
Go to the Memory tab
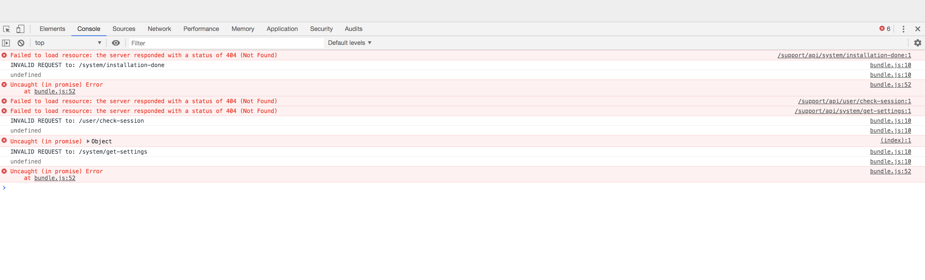tap(243, 29)
